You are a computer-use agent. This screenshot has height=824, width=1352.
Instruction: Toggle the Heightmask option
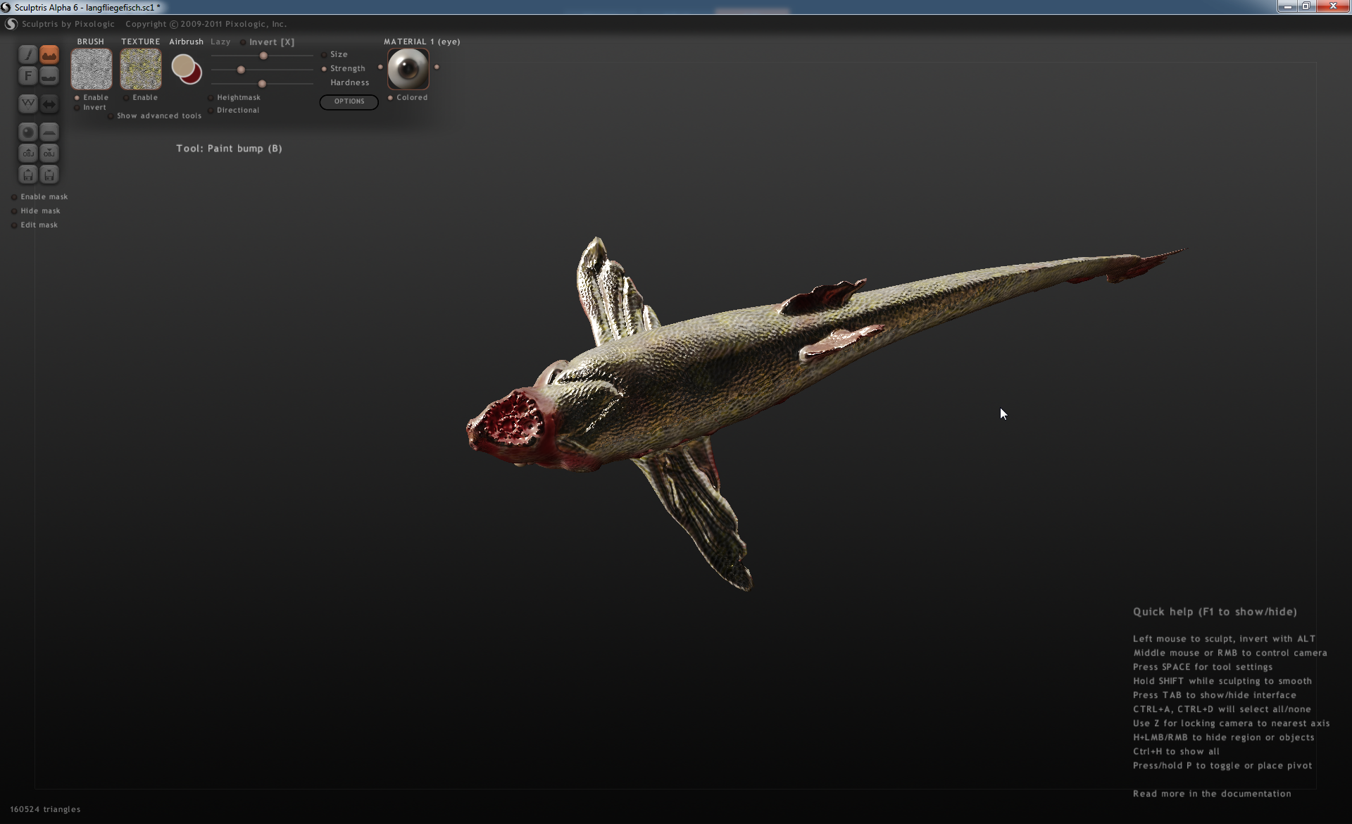211,98
